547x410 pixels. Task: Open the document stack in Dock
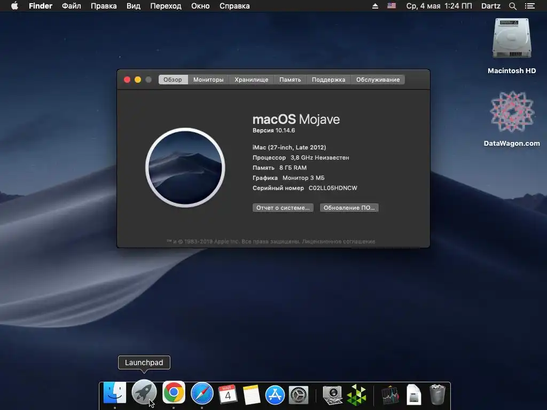click(x=414, y=395)
